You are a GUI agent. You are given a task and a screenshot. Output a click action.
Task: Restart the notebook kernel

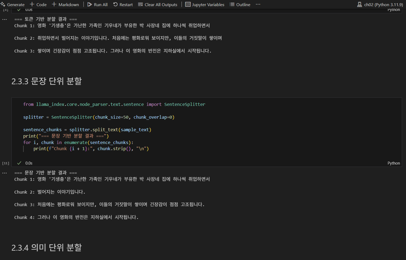pyautogui.click(x=123, y=5)
